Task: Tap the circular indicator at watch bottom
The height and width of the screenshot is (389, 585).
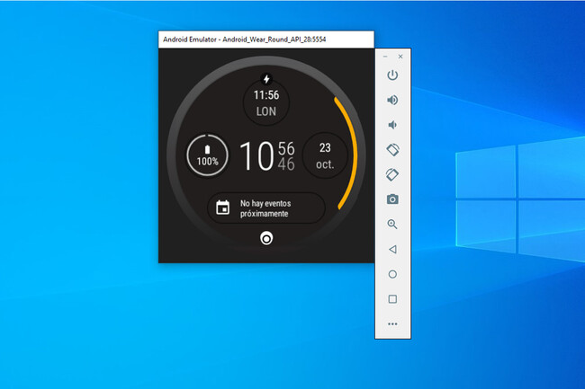Action: (x=266, y=238)
